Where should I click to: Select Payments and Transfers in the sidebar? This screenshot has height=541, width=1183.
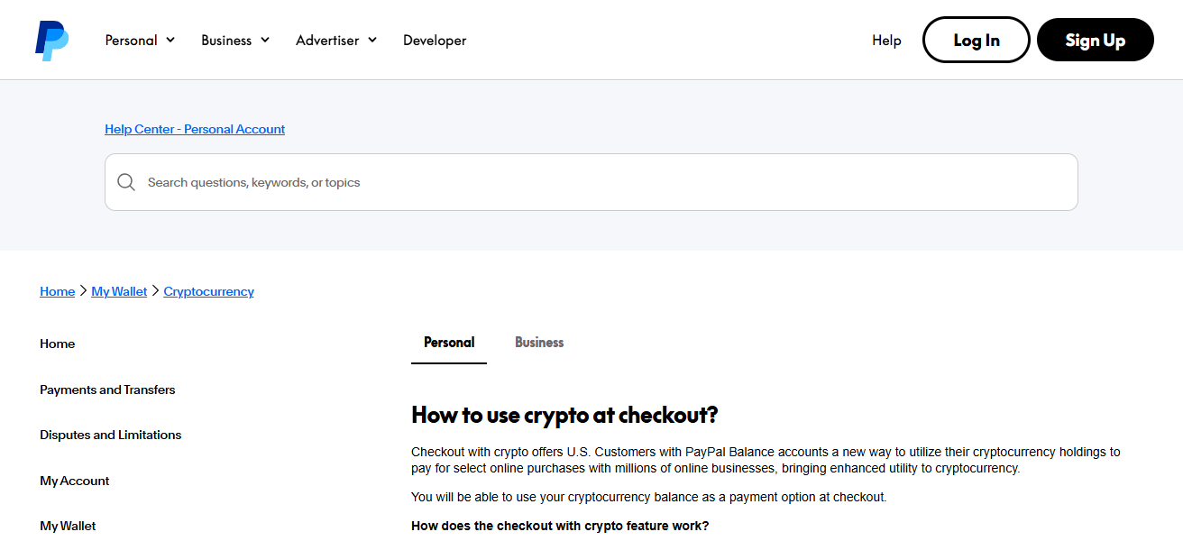click(x=106, y=389)
